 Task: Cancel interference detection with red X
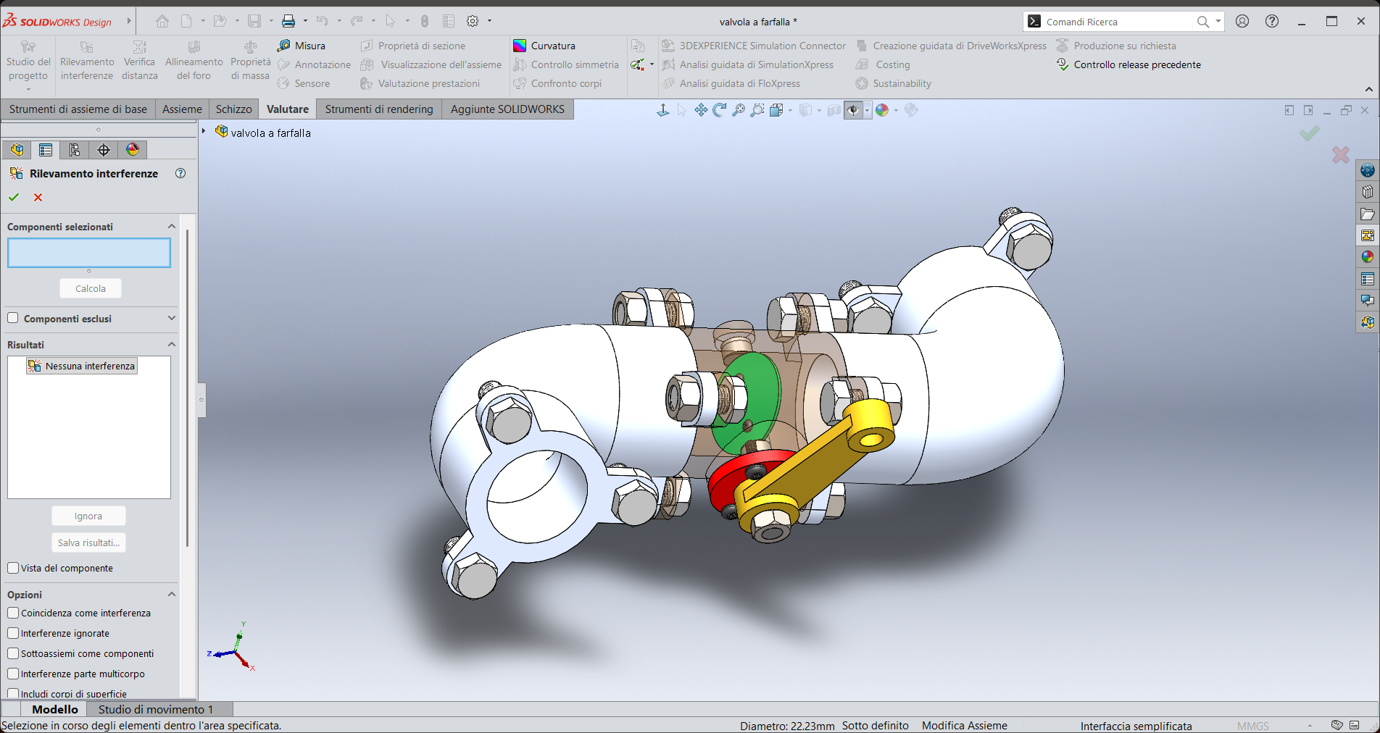38,197
